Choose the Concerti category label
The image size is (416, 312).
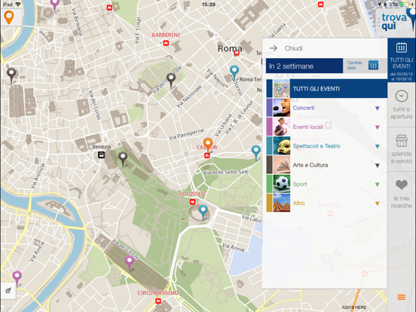tap(304, 108)
